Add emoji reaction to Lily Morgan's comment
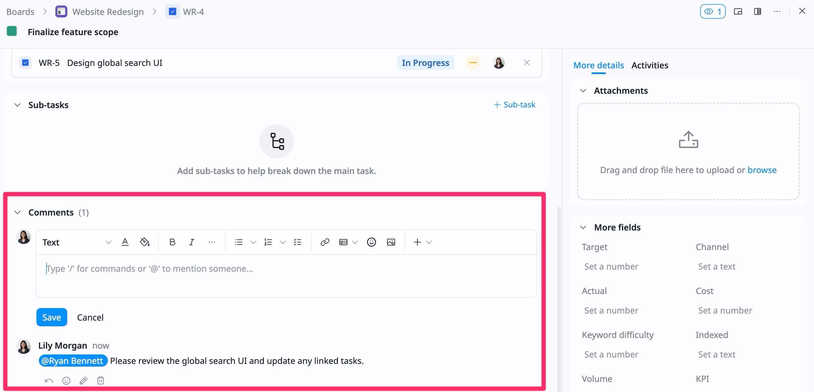814x392 pixels. pos(66,381)
